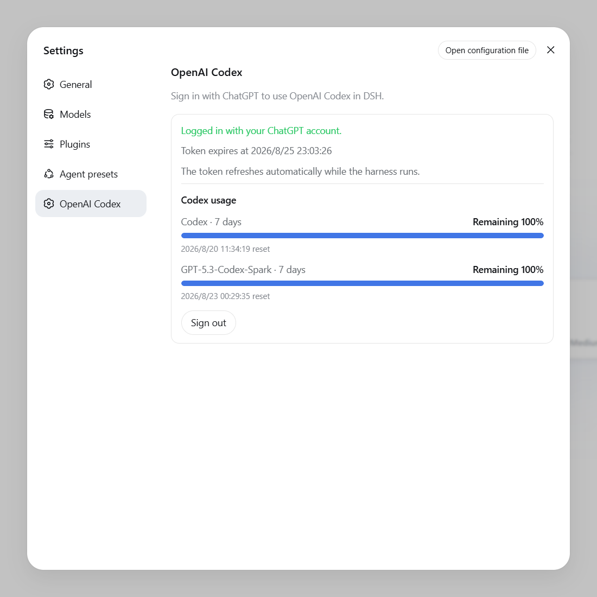The image size is (597, 597).
Task: Click the 'OpenAI Codex' page heading
Action: tap(206, 72)
